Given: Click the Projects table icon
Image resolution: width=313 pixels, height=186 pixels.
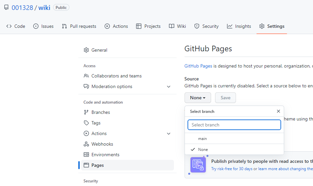Looking at the screenshot, I should pyautogui.click(x=139, y=26).
